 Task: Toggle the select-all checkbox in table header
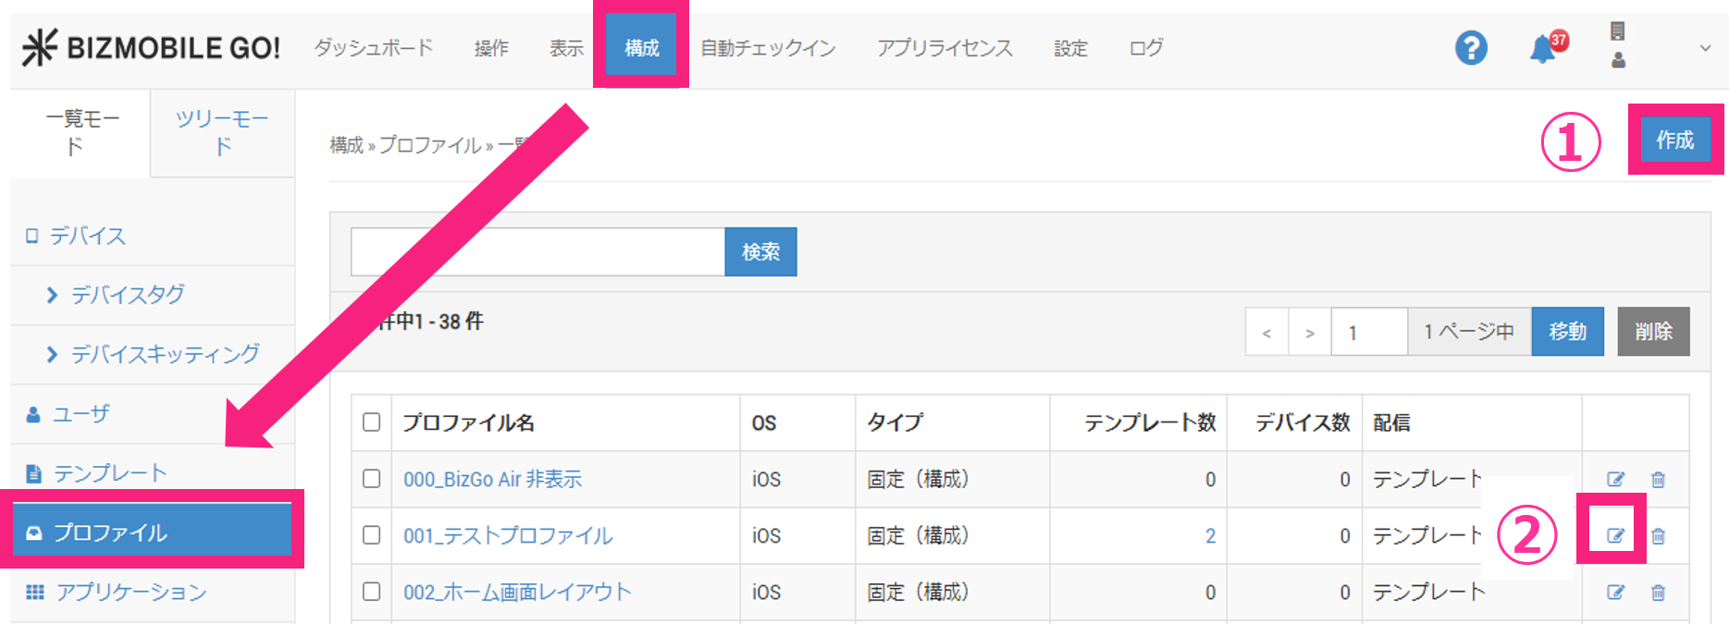tap(372, 422)
